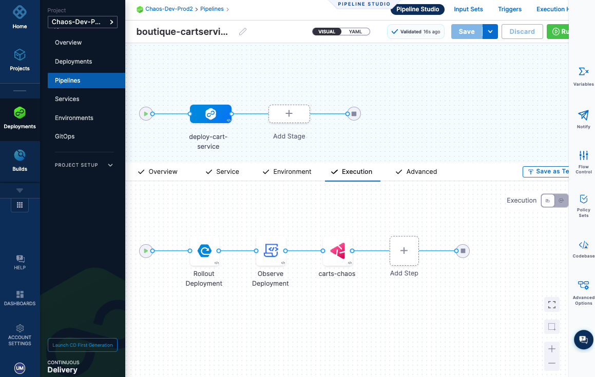The width and height of the screenshot is (595, 377).
Task: Open the Environment stage tab
Action: coord(287,171)
